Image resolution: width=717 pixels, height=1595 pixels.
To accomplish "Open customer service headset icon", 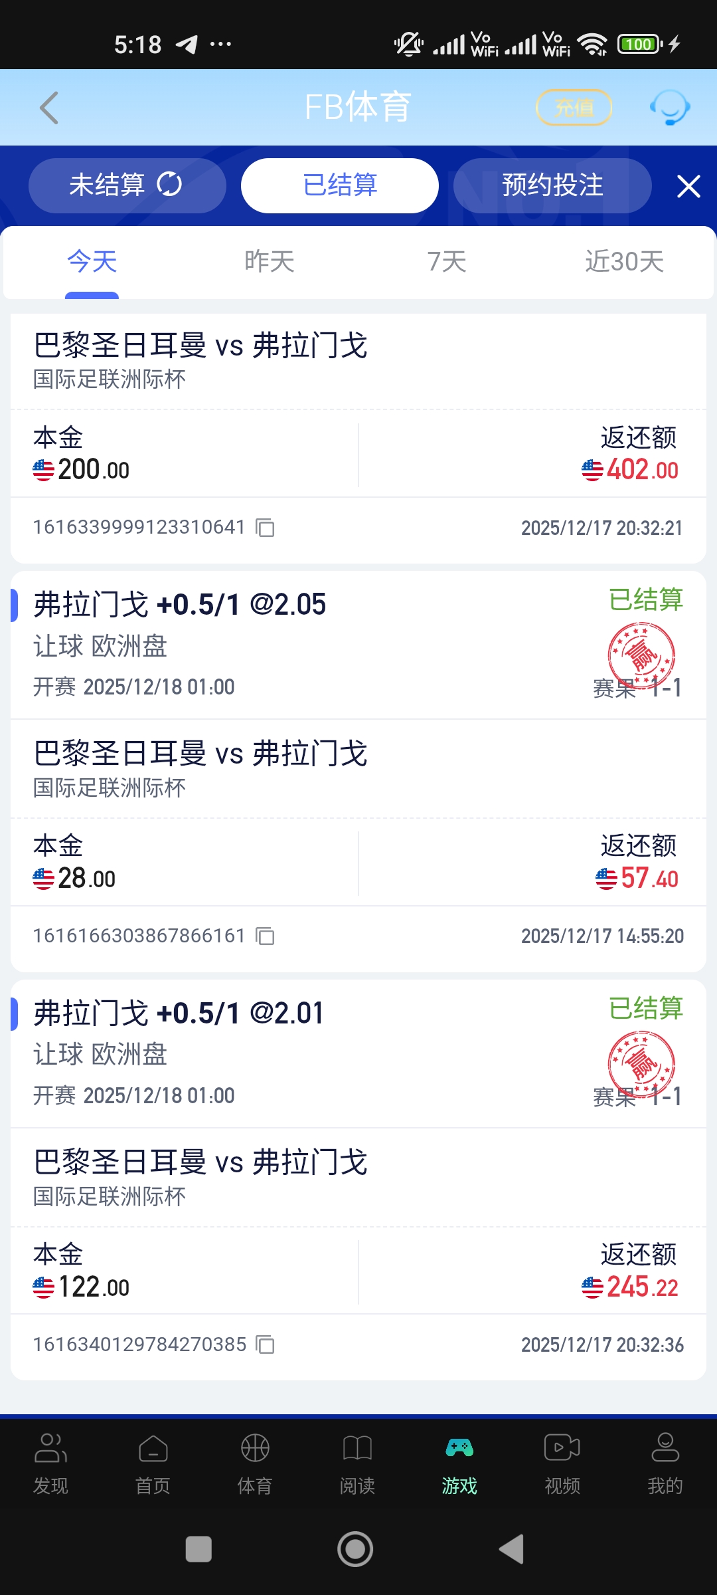I will pos(669,108).
